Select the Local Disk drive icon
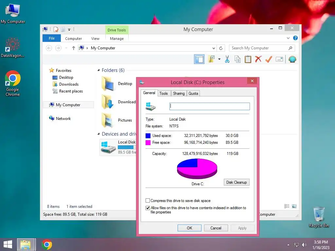The width and height of the screenshot is (335, 251). 108,147
